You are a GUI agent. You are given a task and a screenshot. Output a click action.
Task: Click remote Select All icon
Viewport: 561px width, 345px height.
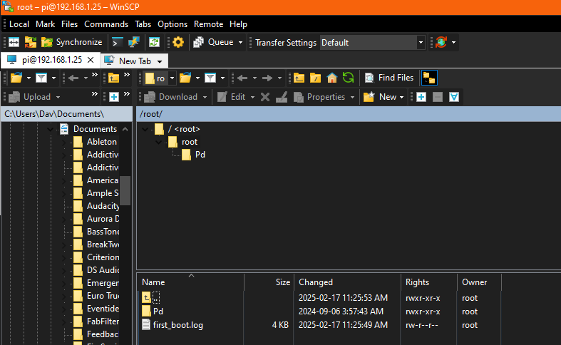tap(454, 97)
